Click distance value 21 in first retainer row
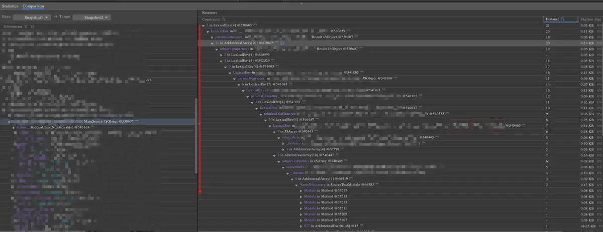Image resolution: width=603 pixels, height=232 pixels. 547,25
